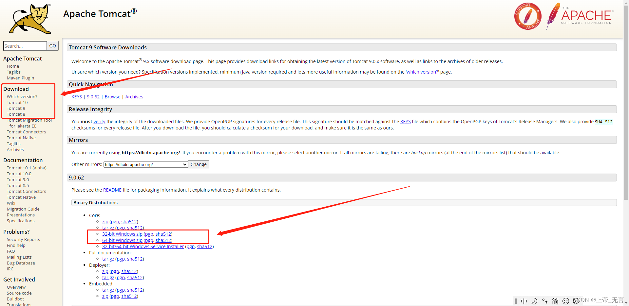Click the KEYS quick navigation link
The image size is (629, 306).
77,97
